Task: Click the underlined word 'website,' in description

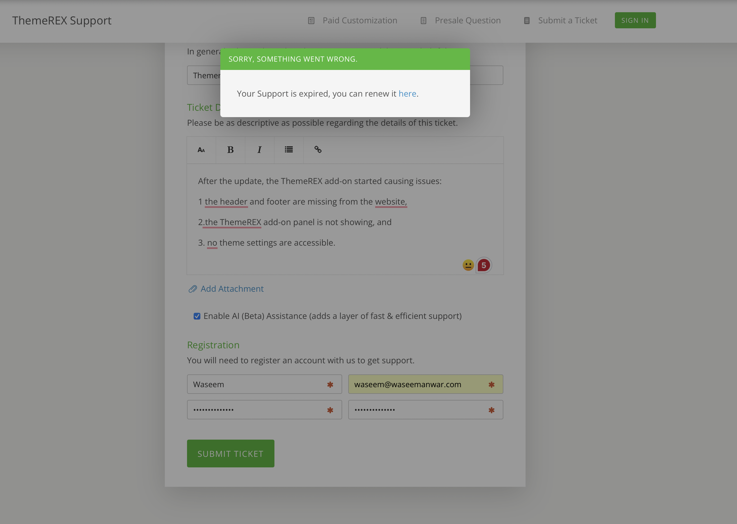Action: (391, 202)
